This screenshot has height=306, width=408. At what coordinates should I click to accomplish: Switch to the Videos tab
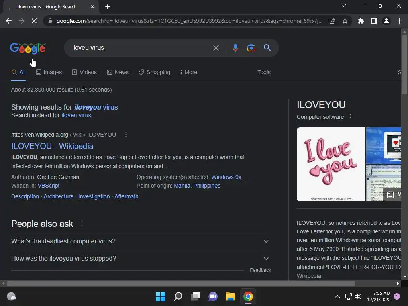(x=84, y=72)
